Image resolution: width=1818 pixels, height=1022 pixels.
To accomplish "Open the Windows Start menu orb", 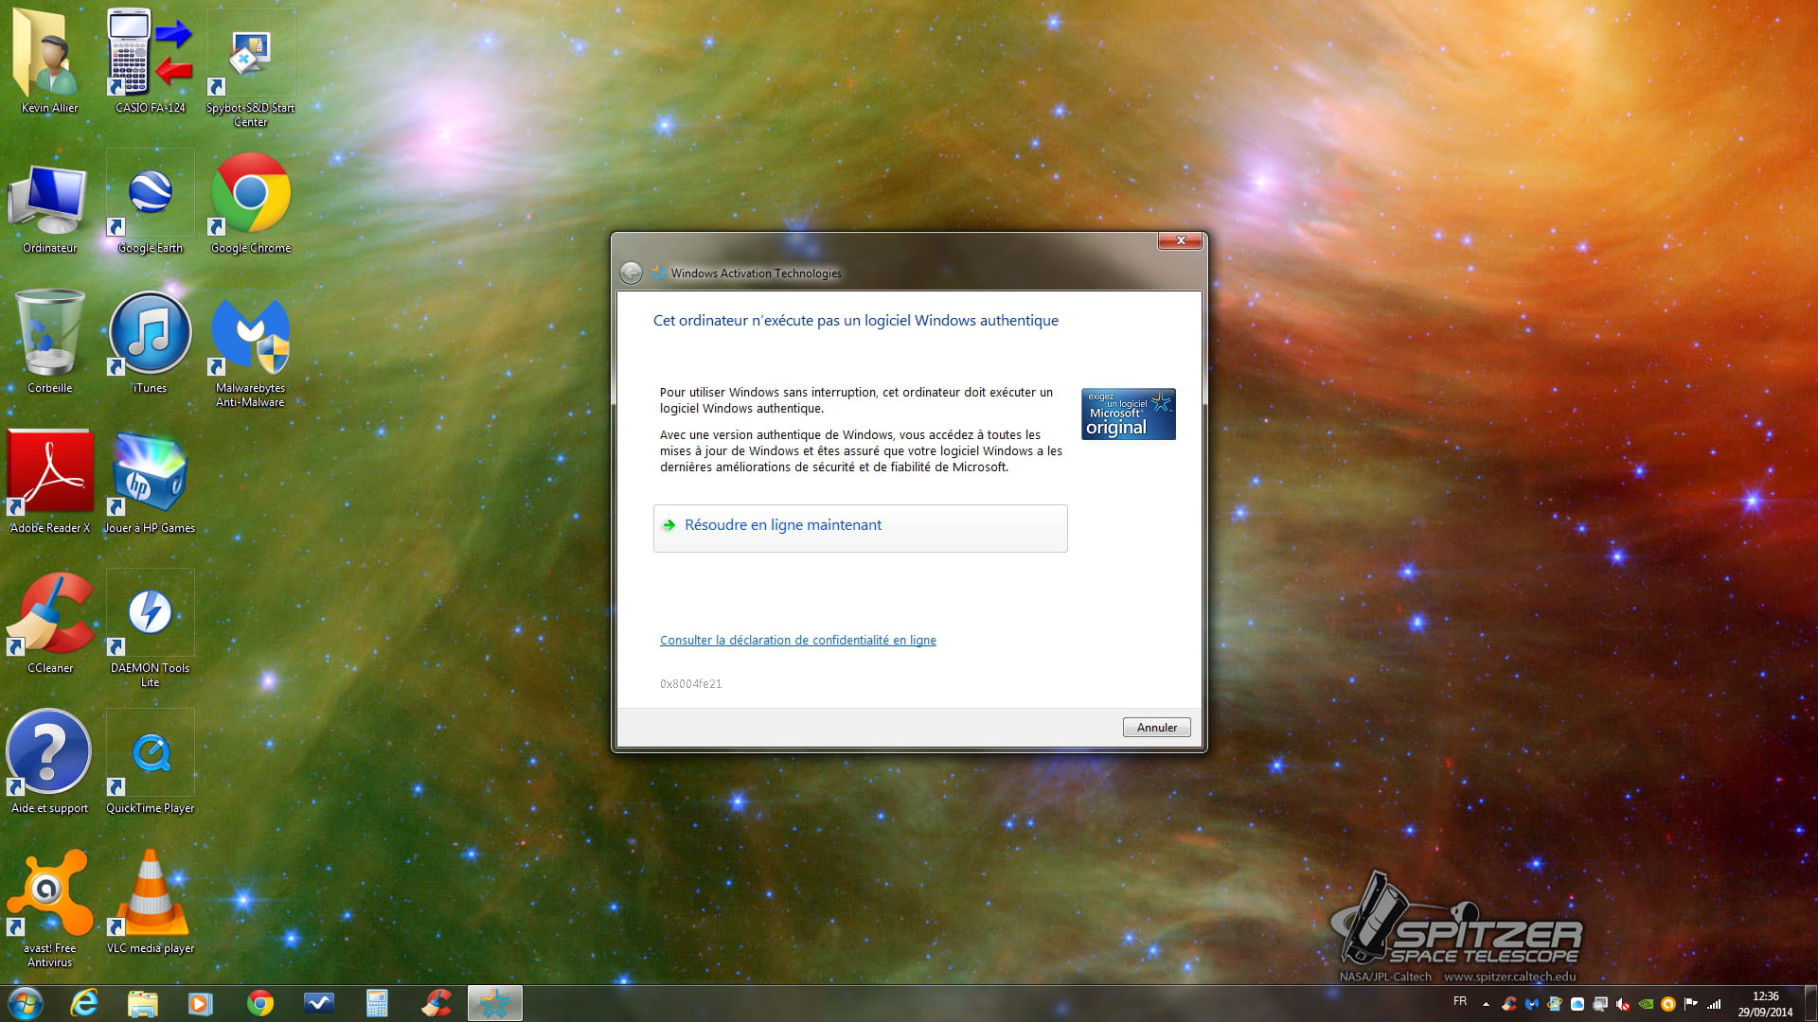I will click(26, 1003).
